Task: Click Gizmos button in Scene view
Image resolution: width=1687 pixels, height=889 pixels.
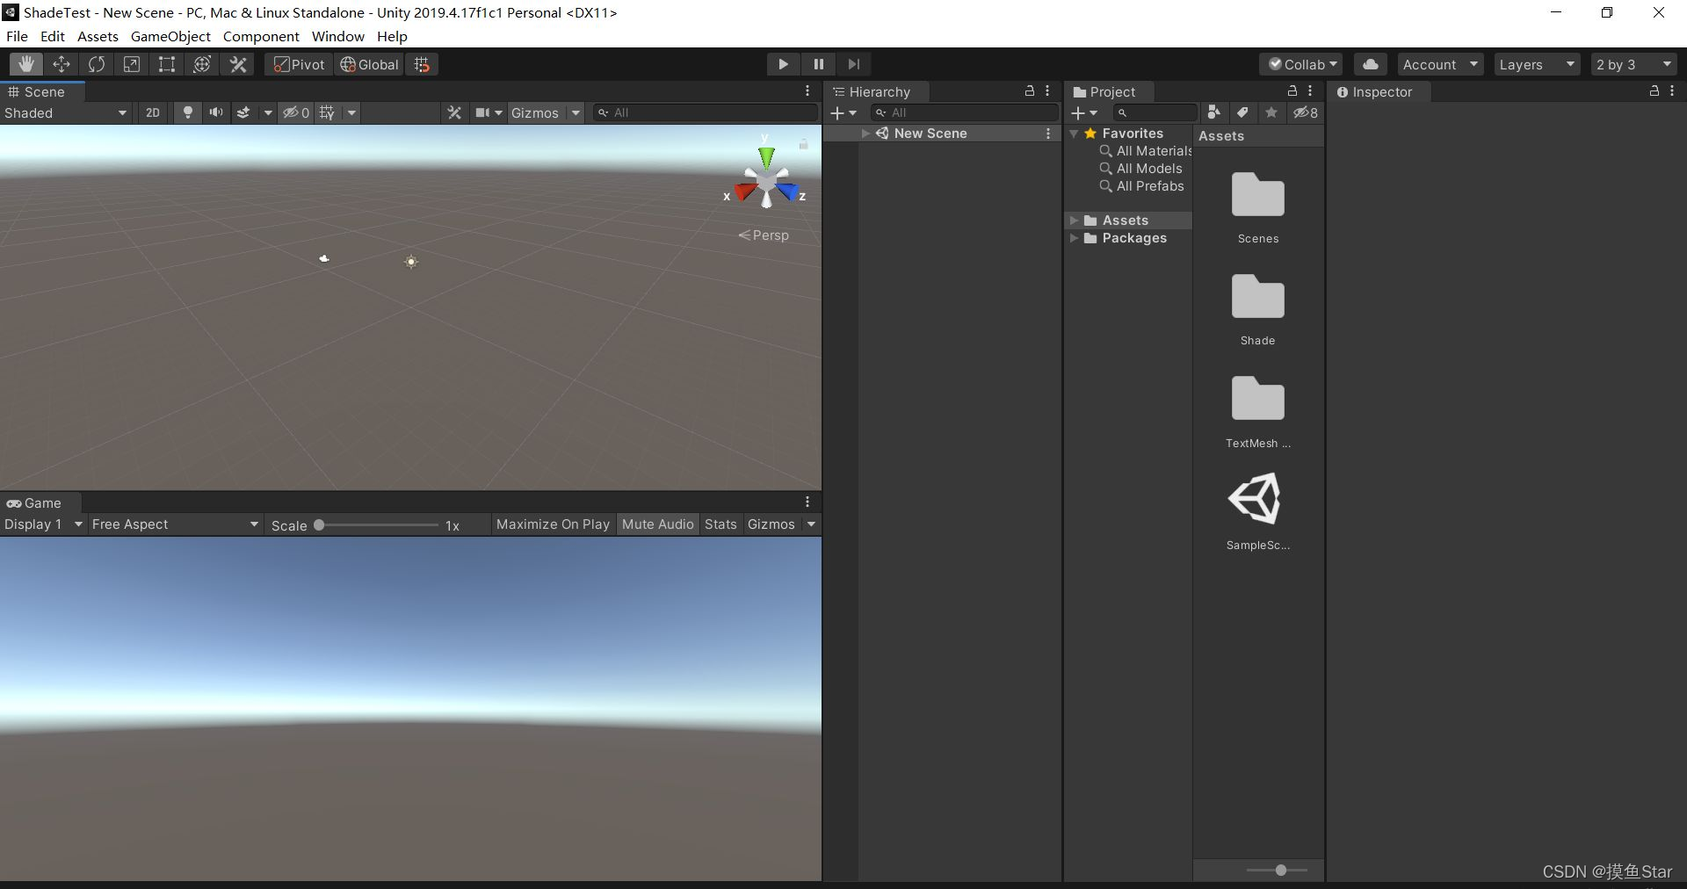Action: [x=535, y=112]
